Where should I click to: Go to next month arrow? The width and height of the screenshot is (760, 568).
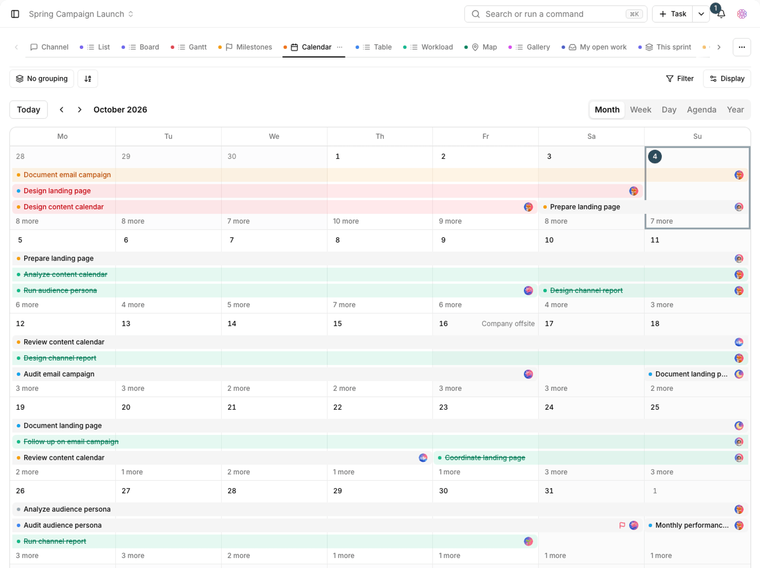point(79,110)
